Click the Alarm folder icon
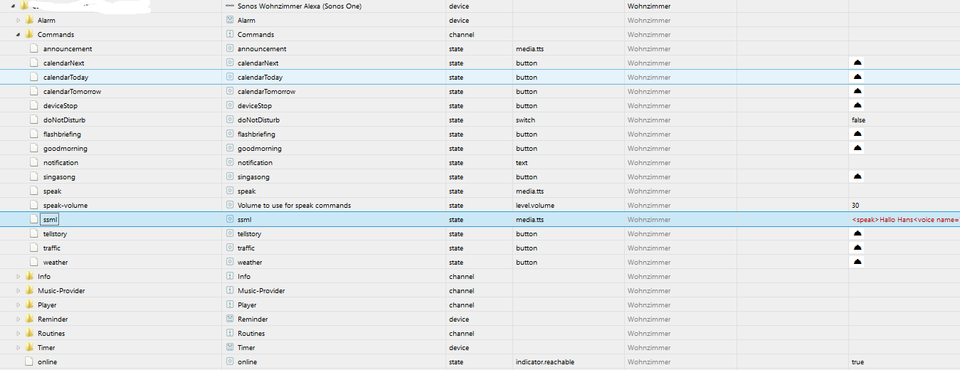Viewport: 960px width, 370px height. (x=29, y=20)
